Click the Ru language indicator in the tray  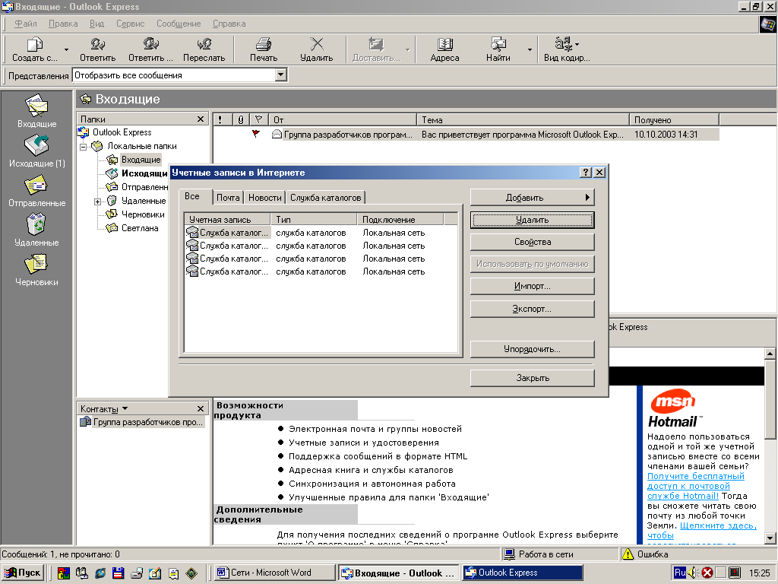coord(680,573)
